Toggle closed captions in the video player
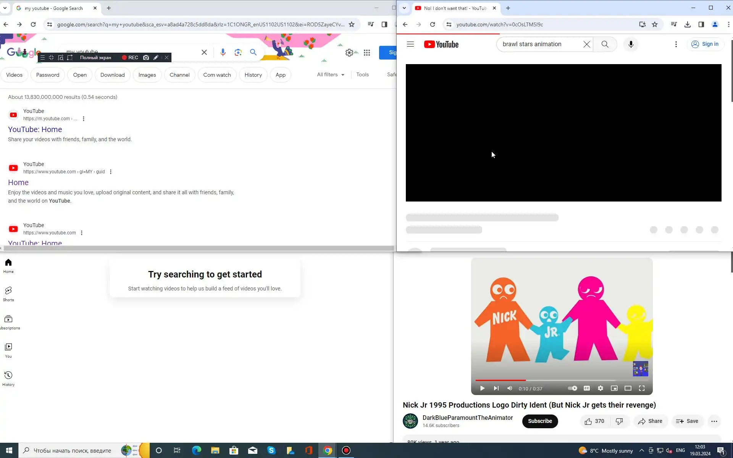 [x=587, y=388]
